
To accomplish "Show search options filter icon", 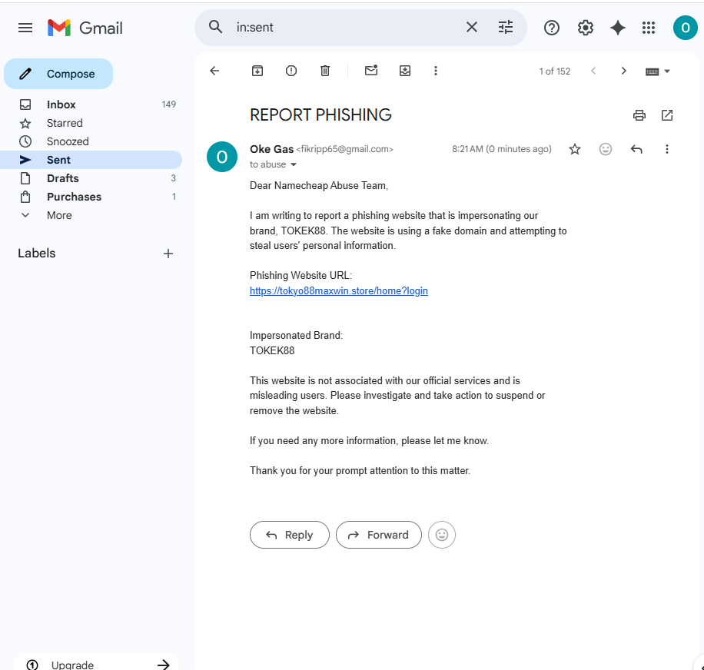I will click(x=506, y=28).
